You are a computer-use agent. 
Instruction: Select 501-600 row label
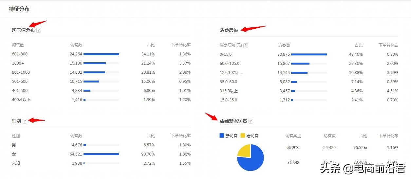[20, 82]
